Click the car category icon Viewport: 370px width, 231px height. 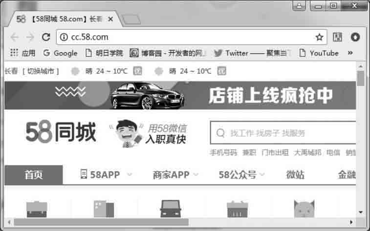pos(171,209)
